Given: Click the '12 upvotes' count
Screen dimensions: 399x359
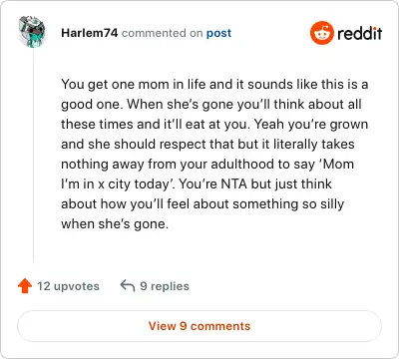Looking at the screenshot, I should coord(68,286).
